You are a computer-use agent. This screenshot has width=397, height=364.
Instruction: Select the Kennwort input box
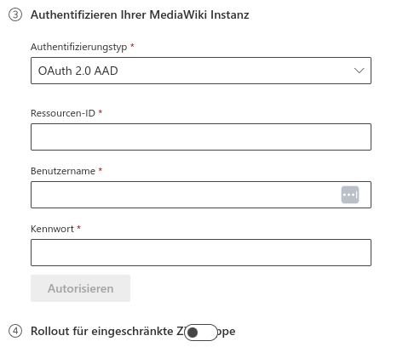tap(201, 253)
